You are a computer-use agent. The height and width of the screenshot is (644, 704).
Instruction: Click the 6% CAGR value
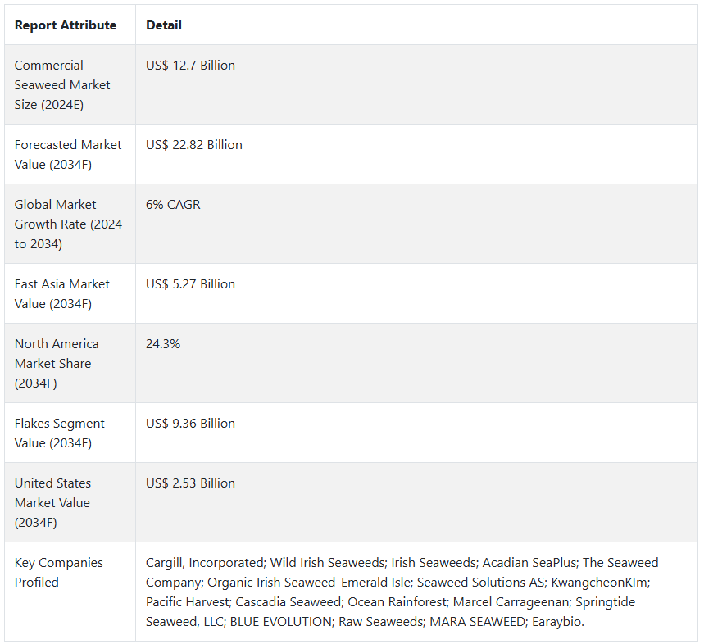click(173, 205)
